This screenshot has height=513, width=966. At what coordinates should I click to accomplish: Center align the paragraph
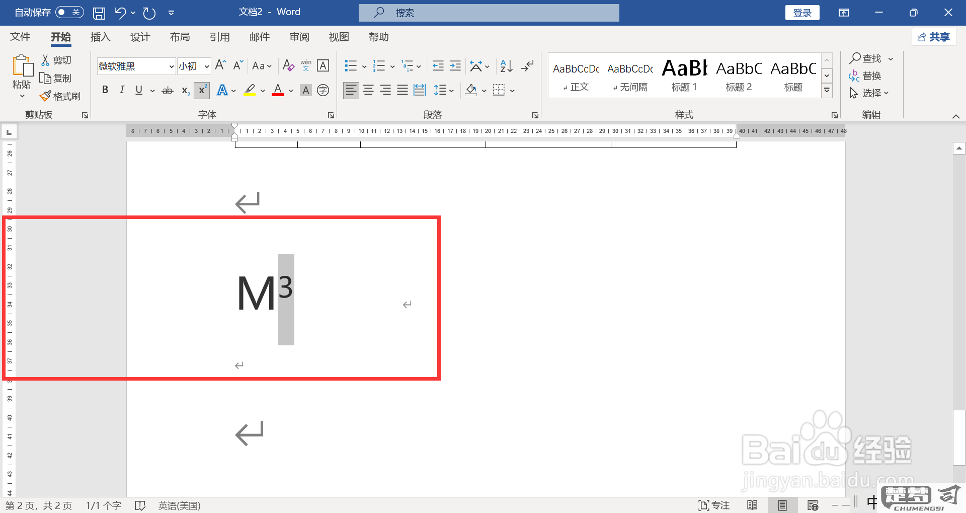(x=368, y=90)
